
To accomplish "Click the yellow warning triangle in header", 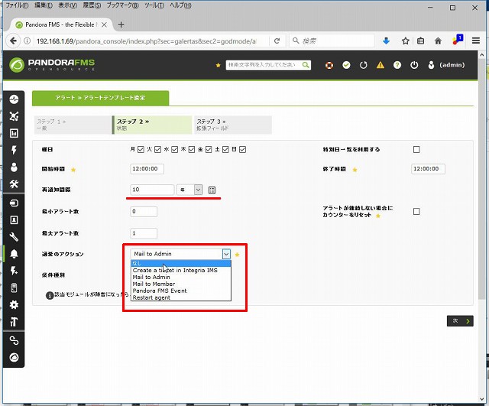I will (x=381, y=65).
